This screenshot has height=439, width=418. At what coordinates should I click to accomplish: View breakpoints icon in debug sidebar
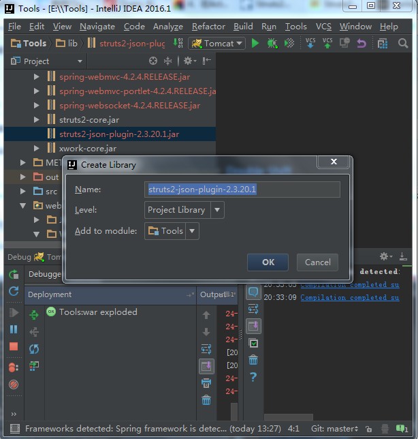14,367
